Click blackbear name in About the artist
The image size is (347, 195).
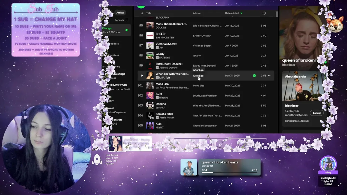[x=292, y=106]
